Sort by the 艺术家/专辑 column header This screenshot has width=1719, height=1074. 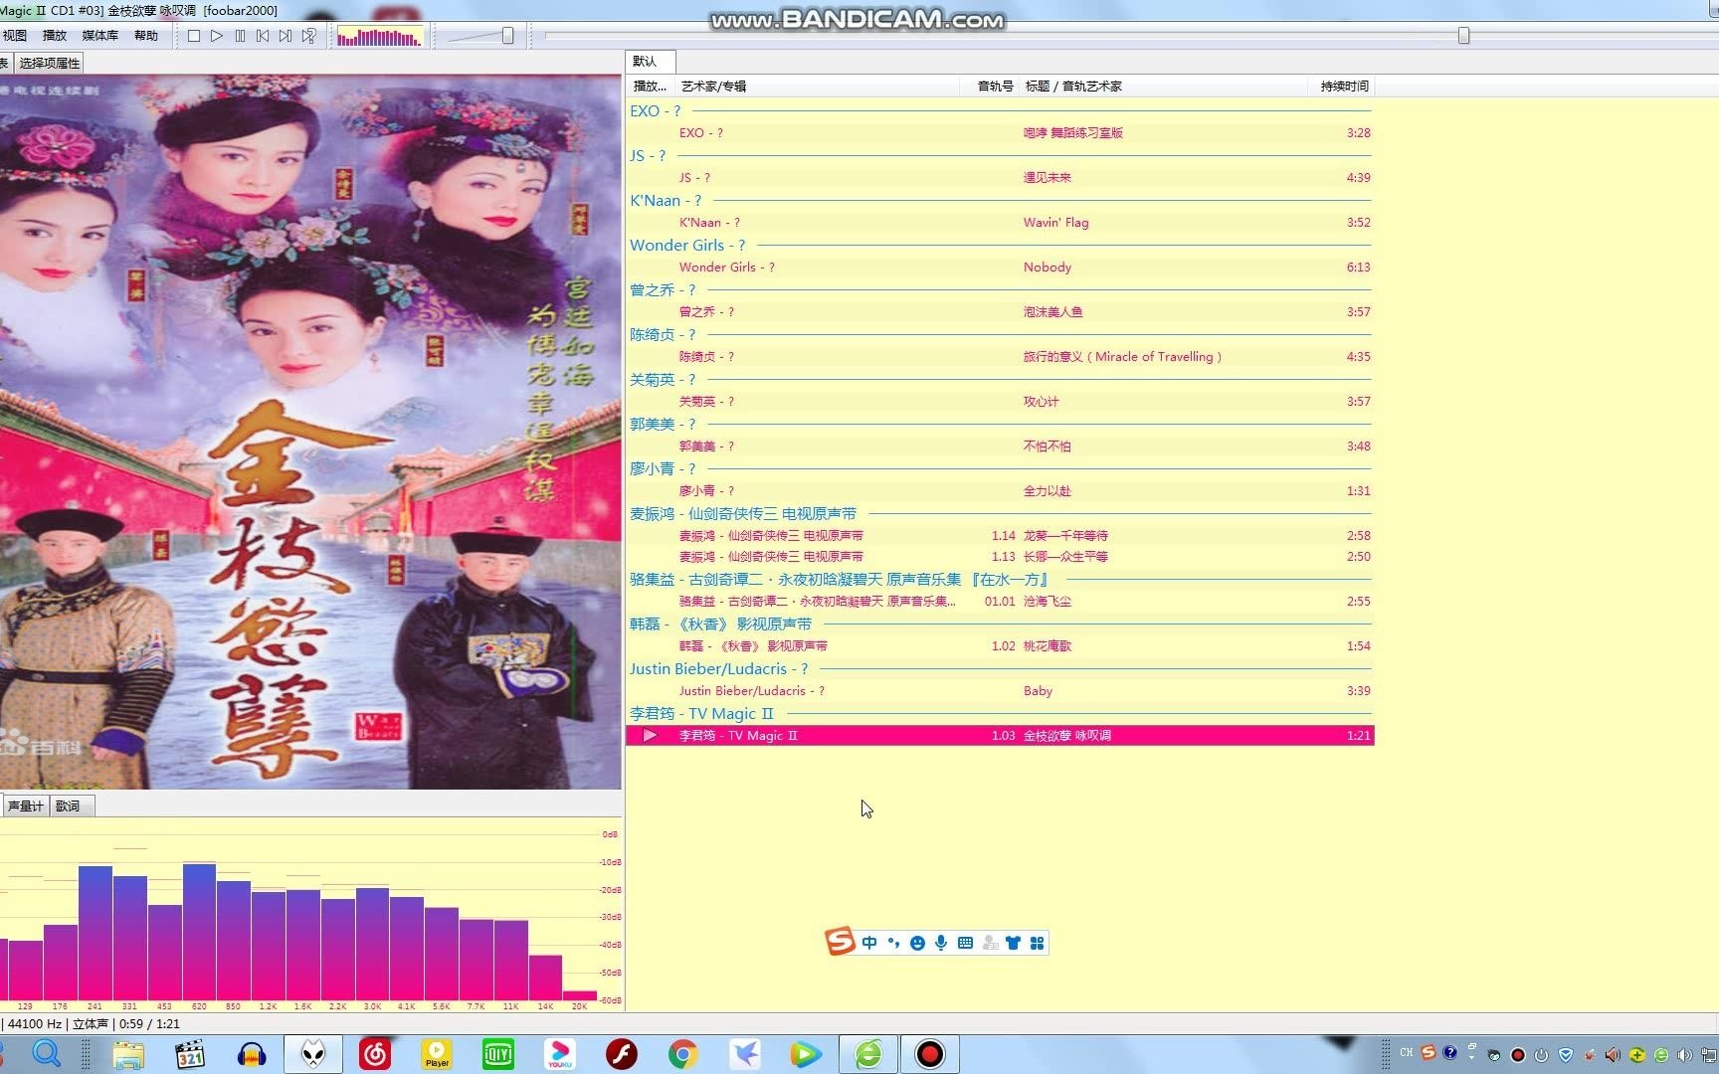pos(816,87)
